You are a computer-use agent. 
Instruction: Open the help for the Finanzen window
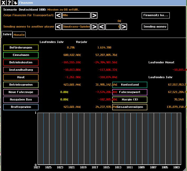[9, 3]
